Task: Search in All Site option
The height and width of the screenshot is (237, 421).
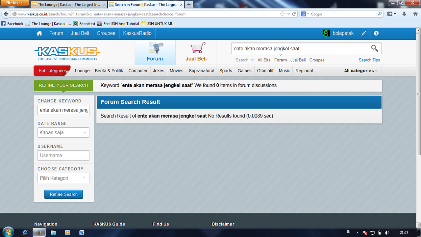Action: 264,60
